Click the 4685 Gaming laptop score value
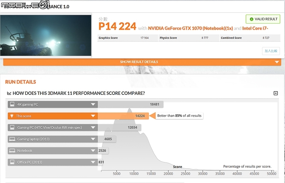 [108, 139]
